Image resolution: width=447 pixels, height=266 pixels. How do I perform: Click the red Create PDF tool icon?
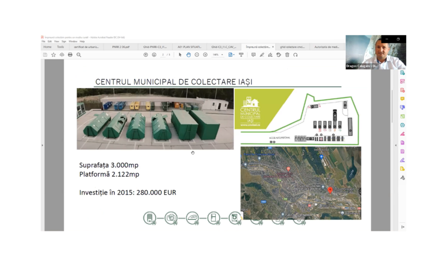tap(402, 90)
